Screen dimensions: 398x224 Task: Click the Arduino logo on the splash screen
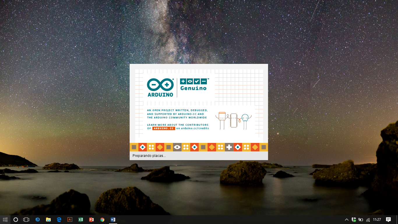tap(160, 87)
